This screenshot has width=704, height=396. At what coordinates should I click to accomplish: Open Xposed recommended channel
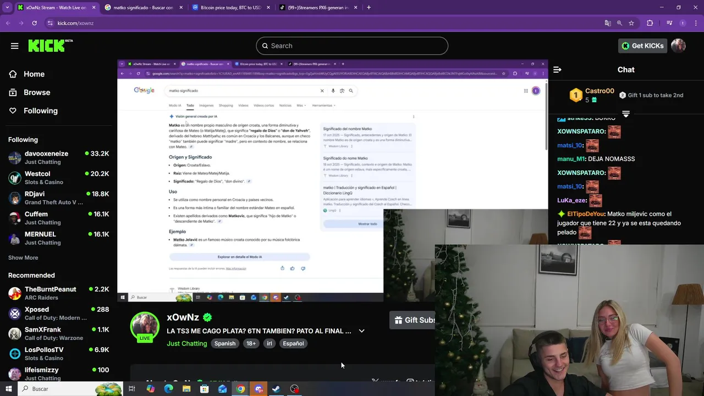click(58, 313)
